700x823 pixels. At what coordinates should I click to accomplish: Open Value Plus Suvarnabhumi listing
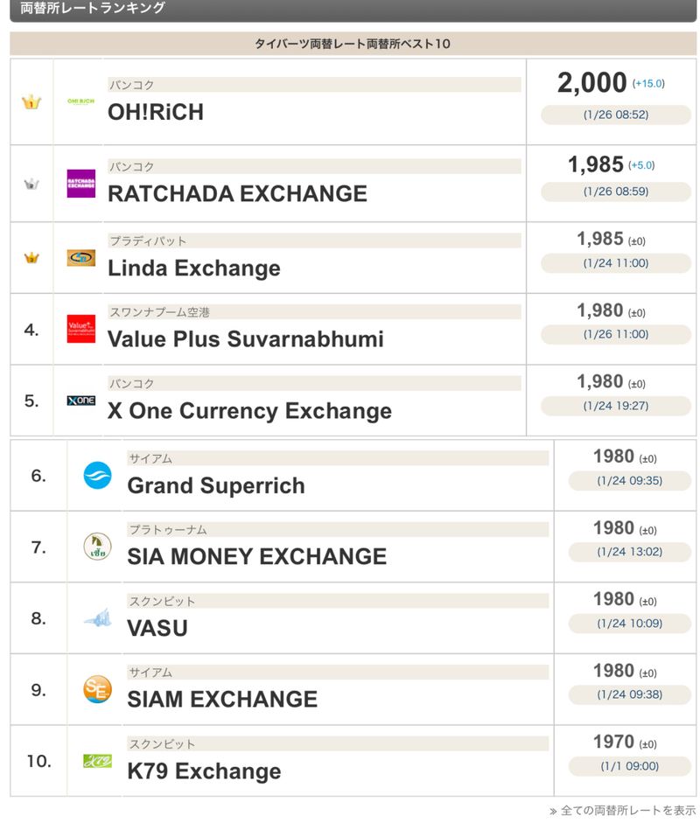tap(245, 339)
